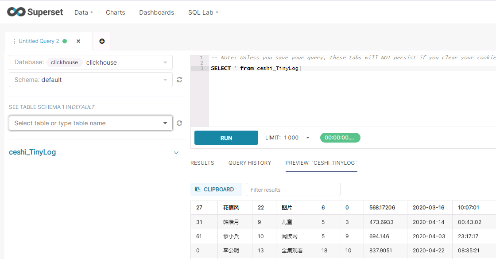Click the cell 23:17:17

(x=474, y=236)
